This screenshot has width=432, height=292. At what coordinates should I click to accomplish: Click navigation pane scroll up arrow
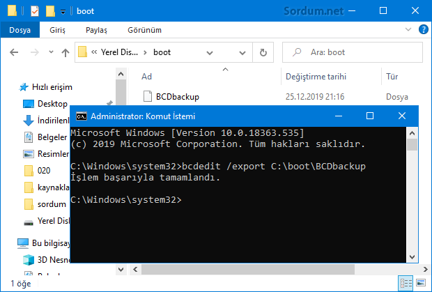121,74
